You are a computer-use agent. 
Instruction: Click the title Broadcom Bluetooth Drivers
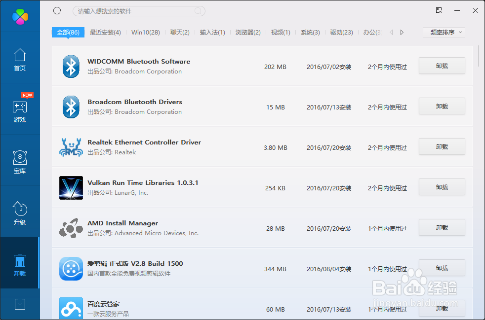tap(135, 102)
